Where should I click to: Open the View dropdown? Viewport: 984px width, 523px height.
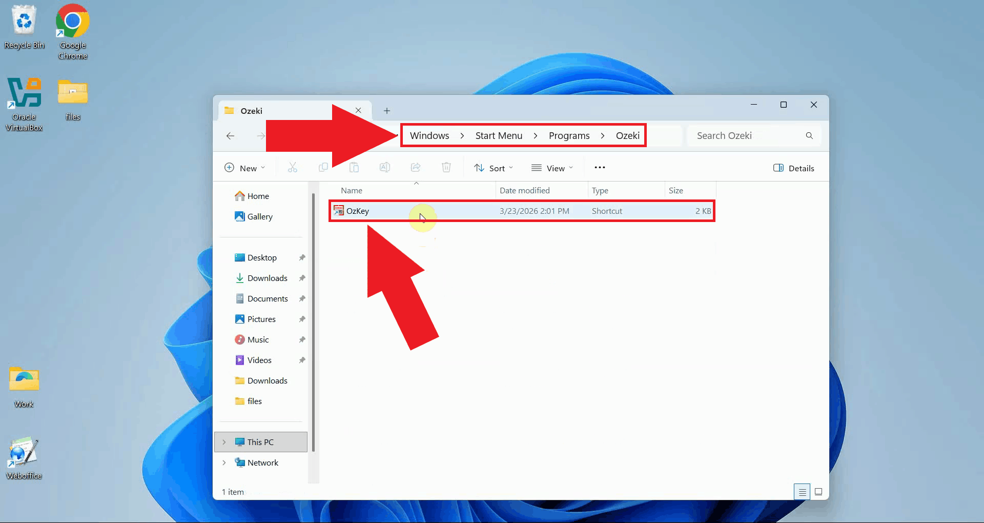click(x=552, y=167)
